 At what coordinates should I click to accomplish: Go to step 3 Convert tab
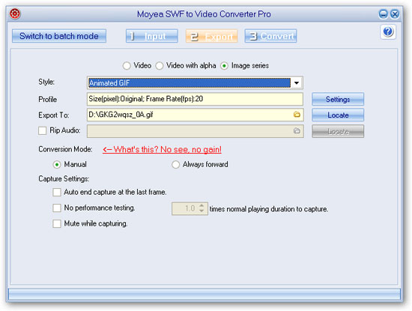[x=270, y=36]
